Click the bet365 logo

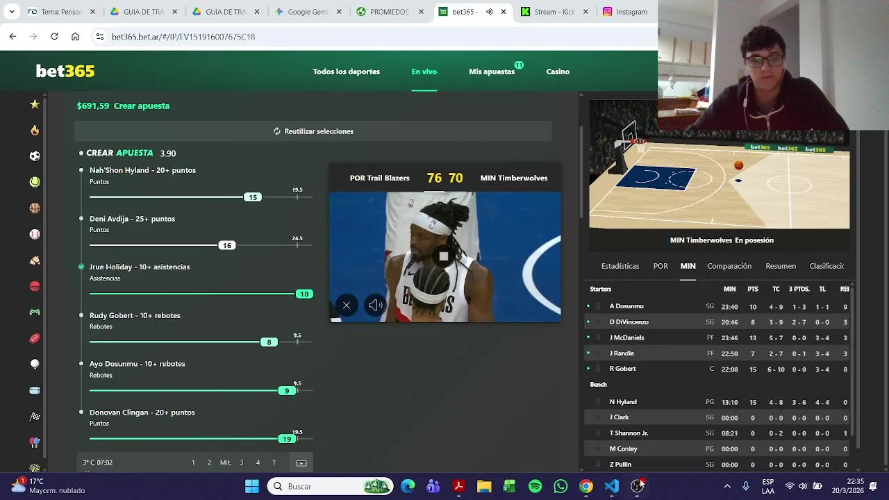(65, 71)
